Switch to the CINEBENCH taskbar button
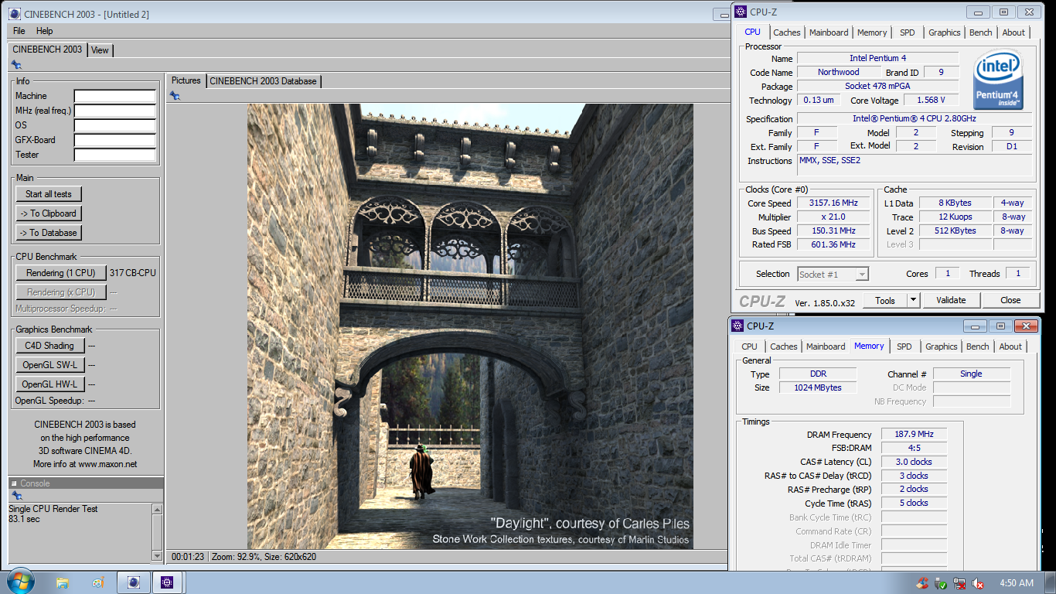1056x594 pixels. point(133,582)
